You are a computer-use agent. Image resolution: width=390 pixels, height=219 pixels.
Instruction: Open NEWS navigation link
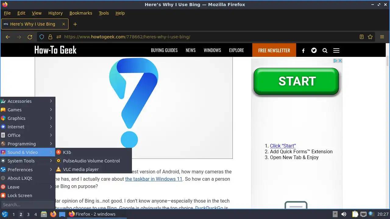[x=191, y=50]
